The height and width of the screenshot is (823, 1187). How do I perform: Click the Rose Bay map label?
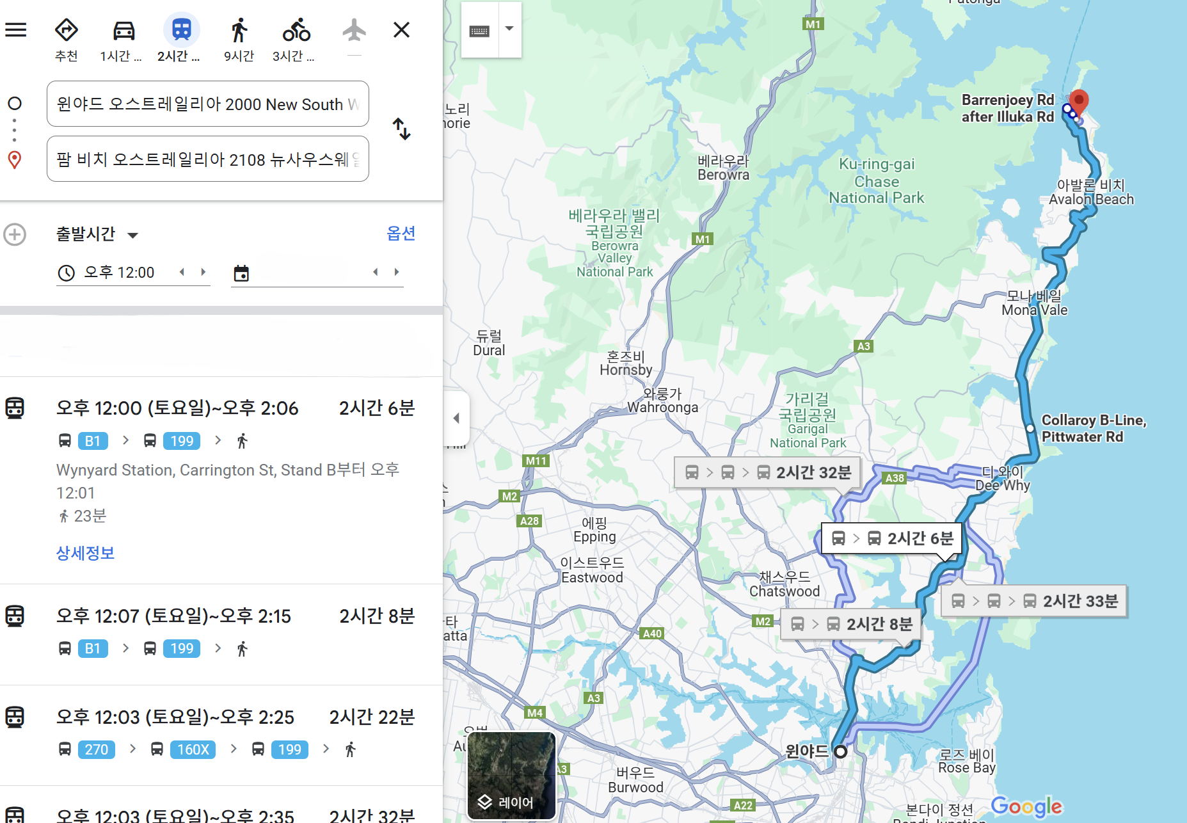(966, 761)
